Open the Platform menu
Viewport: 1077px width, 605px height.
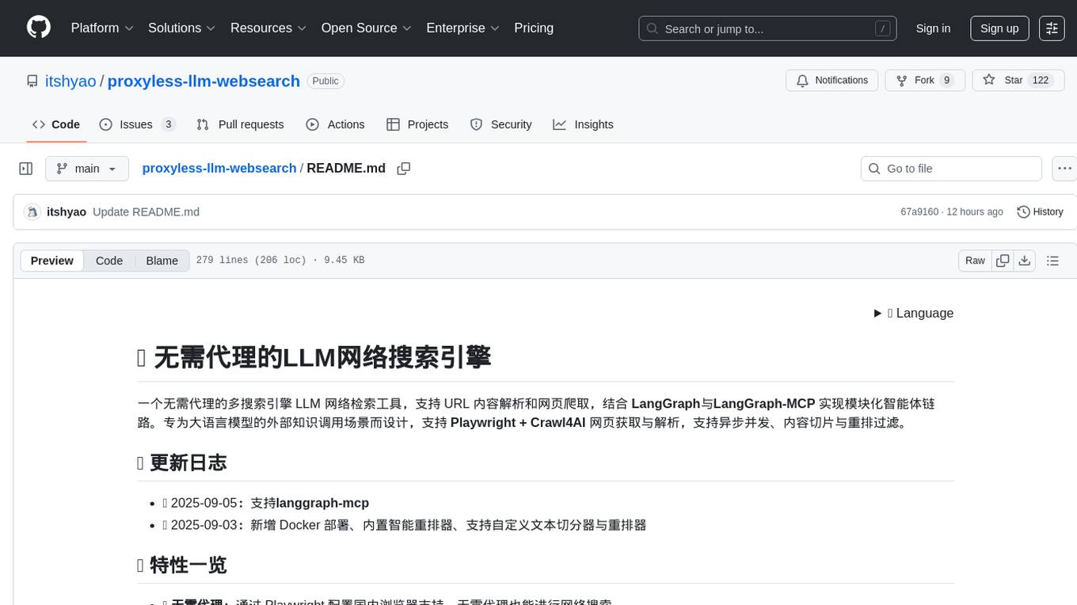coord(102,28)
